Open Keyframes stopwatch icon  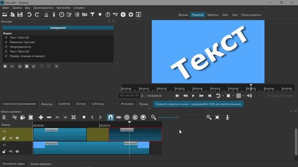pos(108,15)
